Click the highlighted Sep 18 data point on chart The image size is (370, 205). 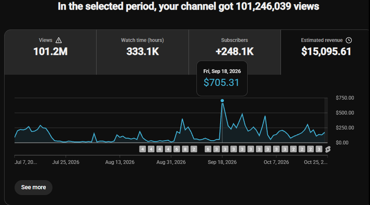[222, 101]
